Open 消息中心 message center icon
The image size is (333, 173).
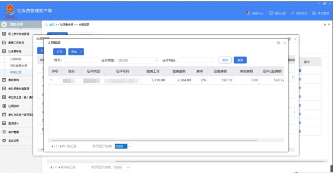[x=248, y=14]
